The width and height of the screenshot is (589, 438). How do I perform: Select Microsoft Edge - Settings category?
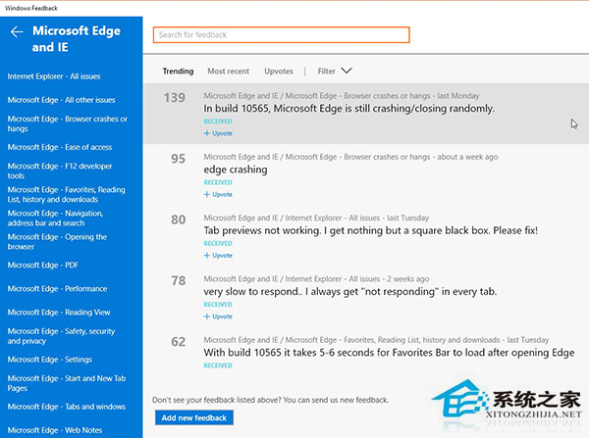[50, 360]
